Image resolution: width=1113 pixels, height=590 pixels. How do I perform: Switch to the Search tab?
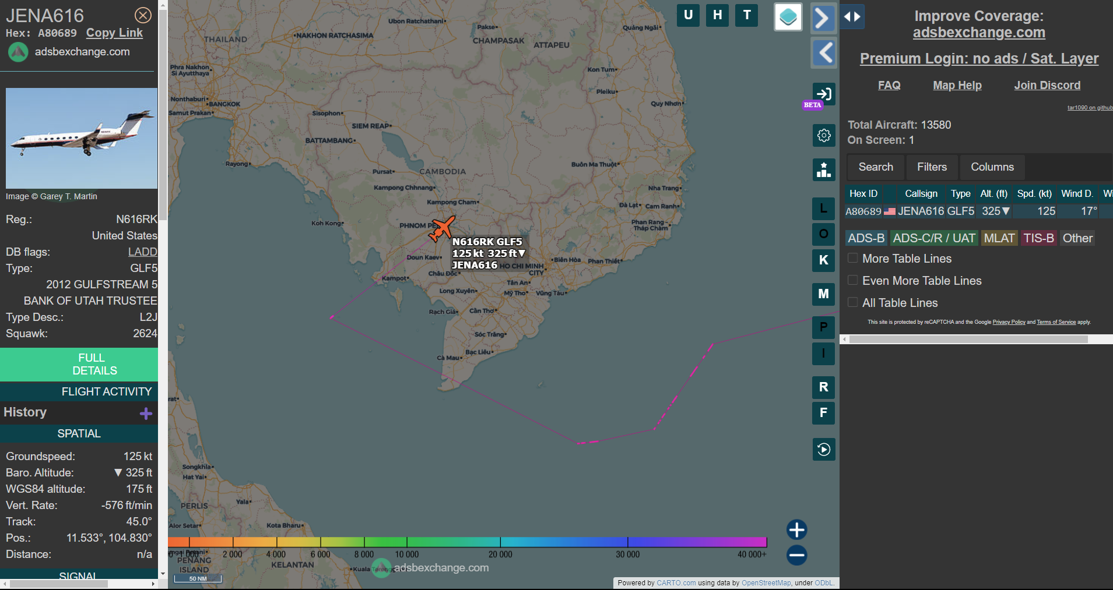(876, 167)
